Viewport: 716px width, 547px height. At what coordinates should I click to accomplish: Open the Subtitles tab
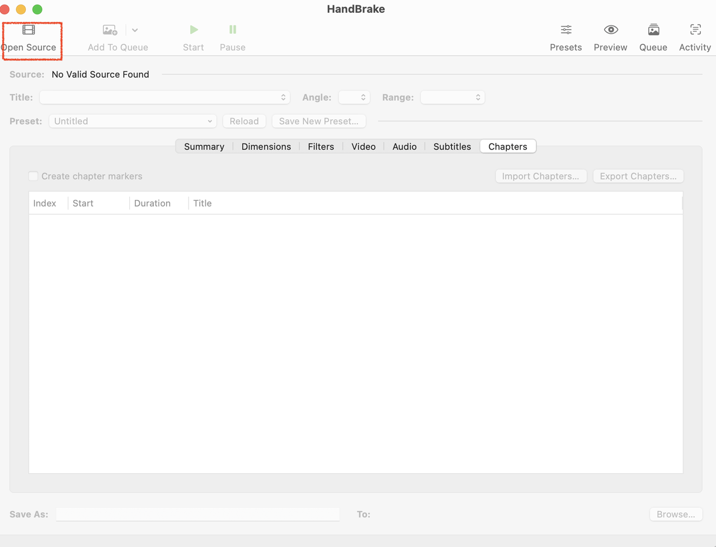pos(451,146)
